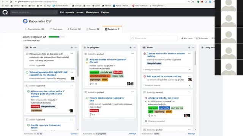Click the To do column scrollbar
This screenshot has height=136, width=243.
(78, 65)
